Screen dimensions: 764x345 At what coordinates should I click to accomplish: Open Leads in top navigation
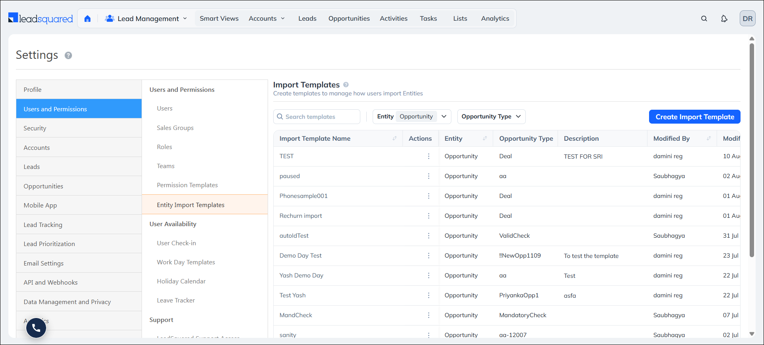point(307,19)
